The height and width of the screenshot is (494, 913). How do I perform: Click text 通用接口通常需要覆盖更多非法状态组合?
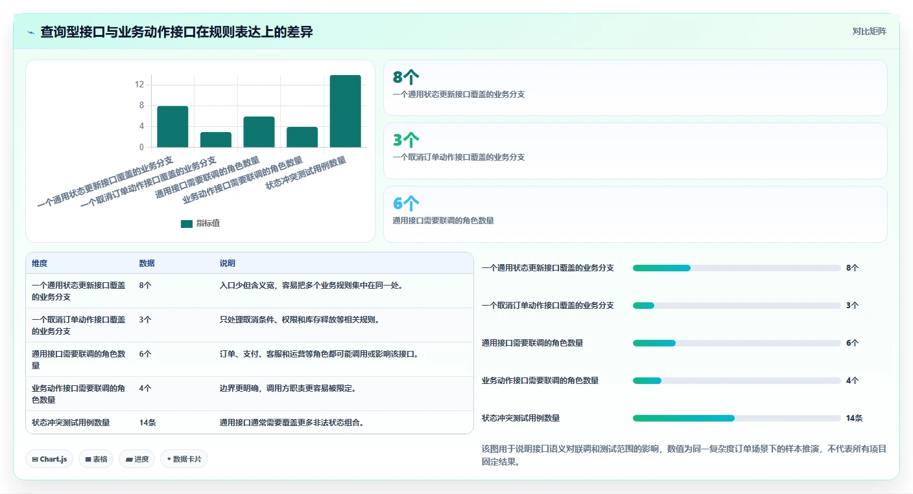(292, 423)
